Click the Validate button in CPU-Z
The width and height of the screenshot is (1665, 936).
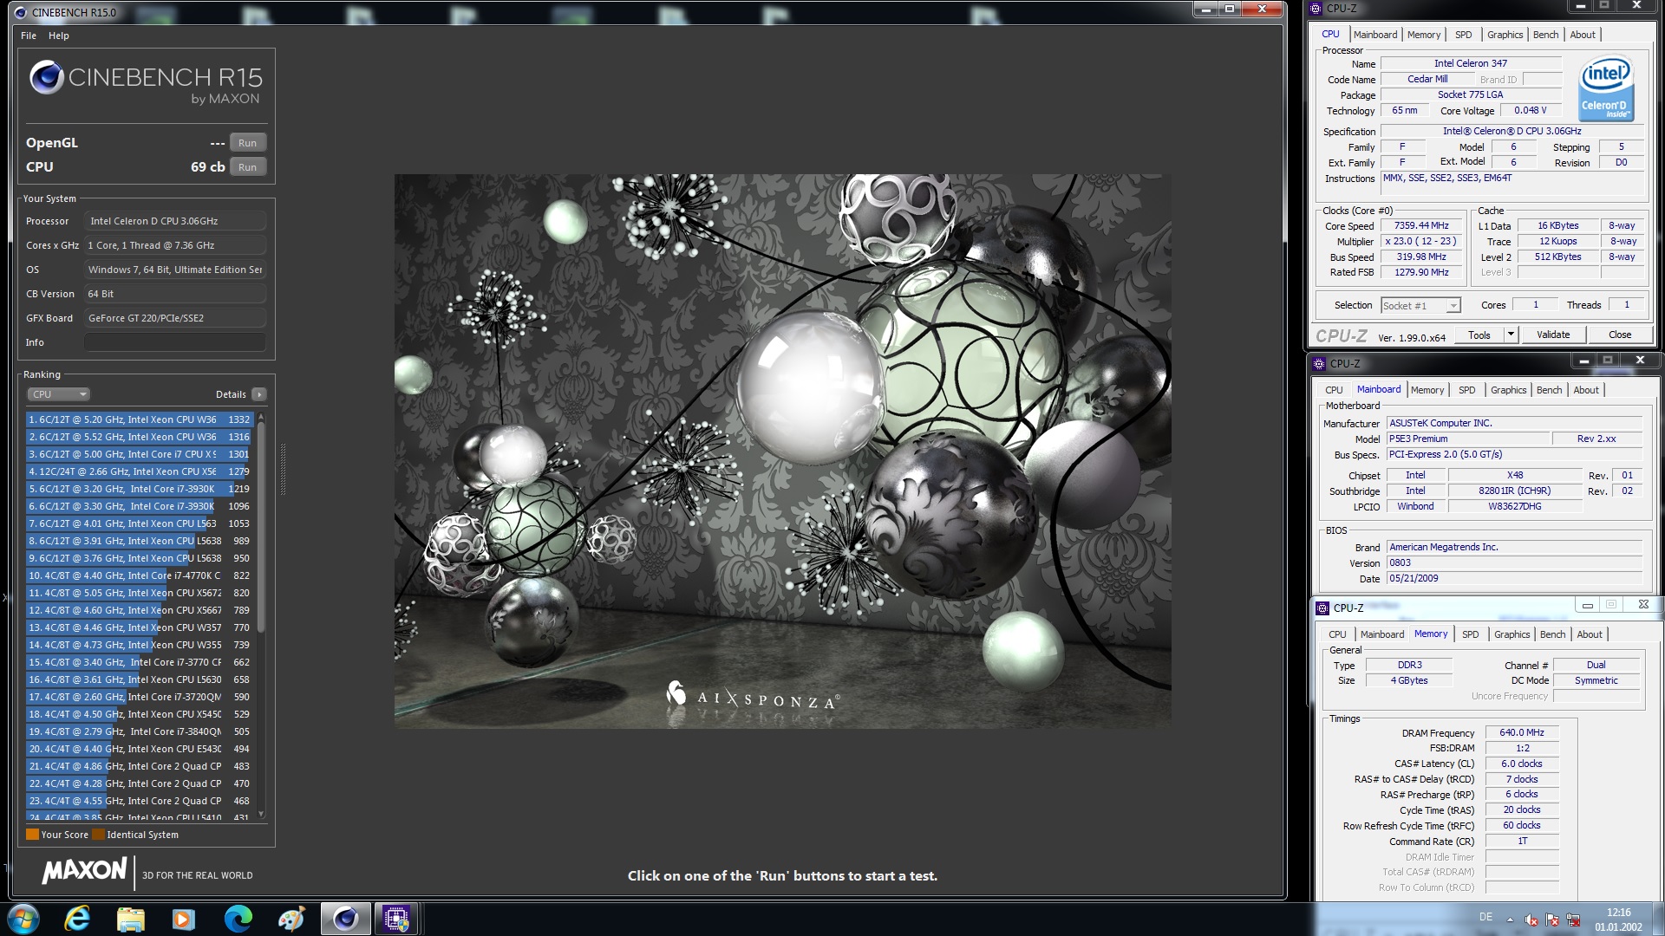1553,335
